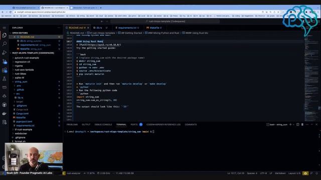Open CodeWhisperer Reference Log tab
The image size is (321, 180).
point(164,124)
